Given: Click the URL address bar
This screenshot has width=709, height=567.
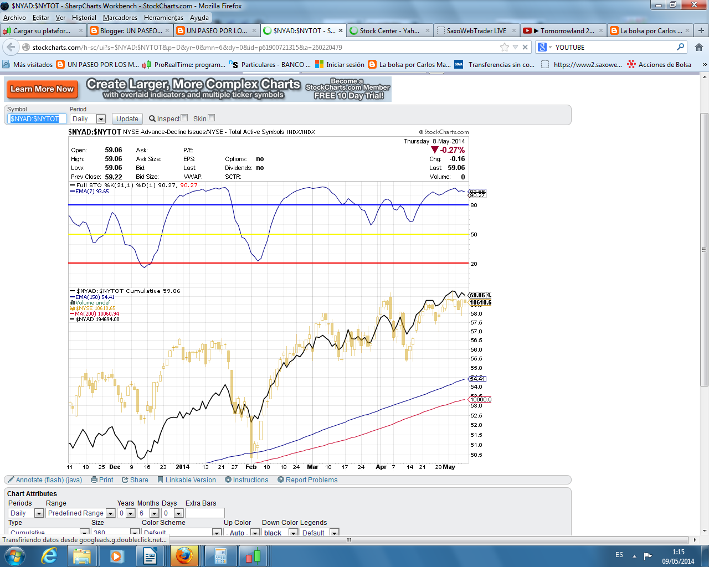Looking at the screenshot, I should click(x=266, y=47).
